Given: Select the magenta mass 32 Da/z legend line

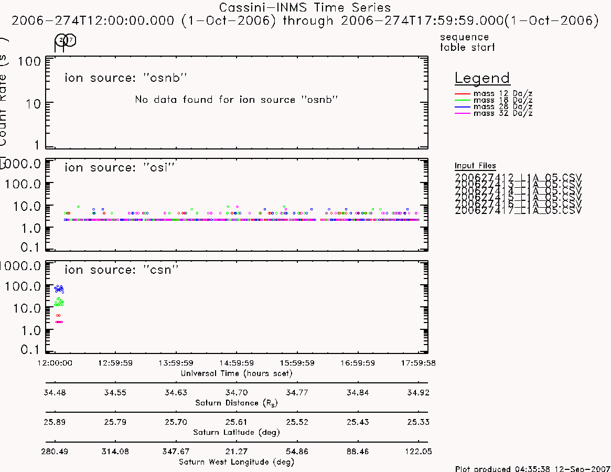Looking at the screenshot, I should point(463,113).
